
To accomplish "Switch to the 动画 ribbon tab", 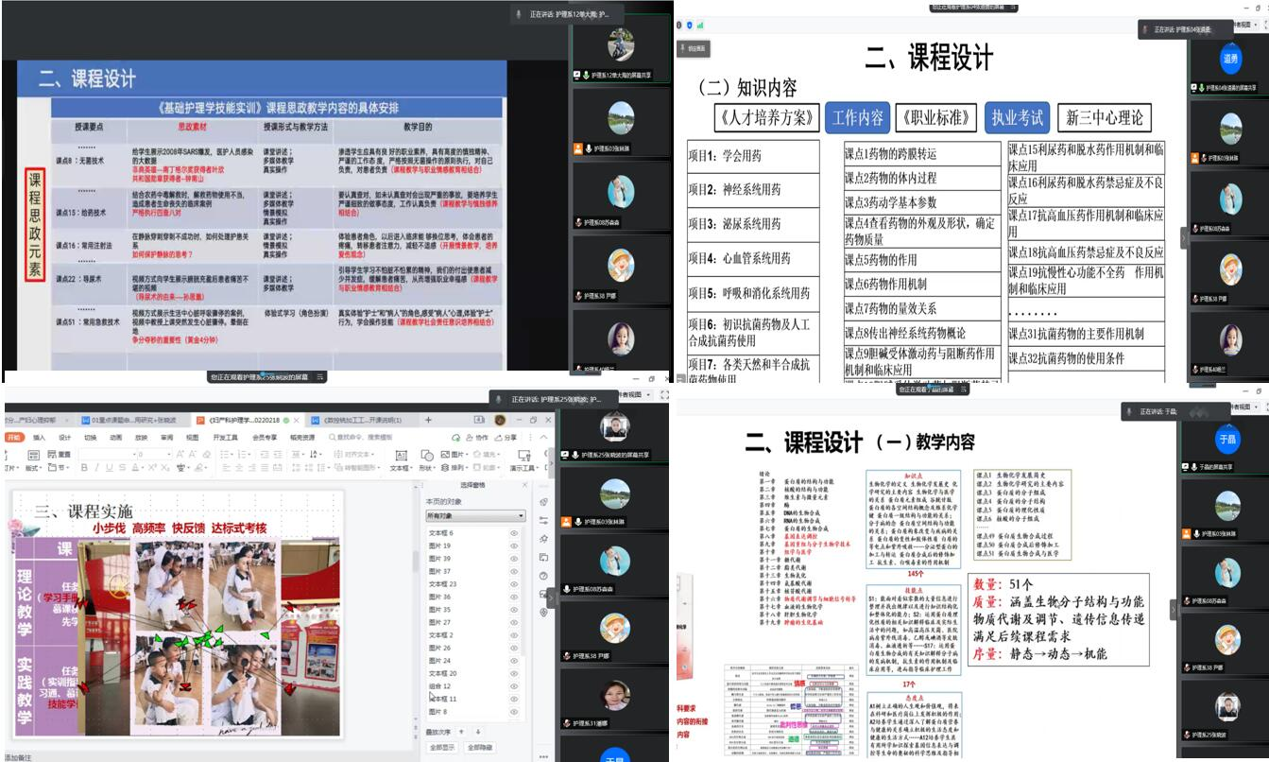I will (x=115, y=438).
